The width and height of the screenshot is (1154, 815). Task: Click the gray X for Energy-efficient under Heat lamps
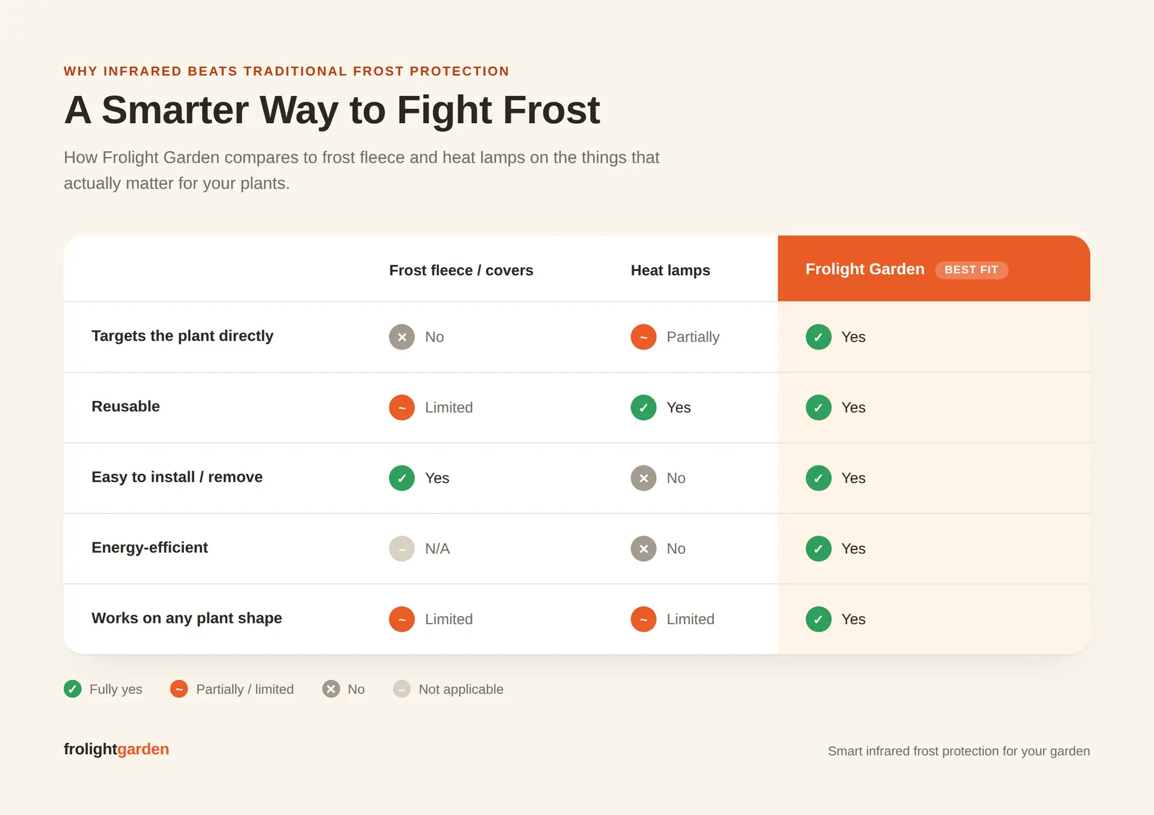coord(643,548)
